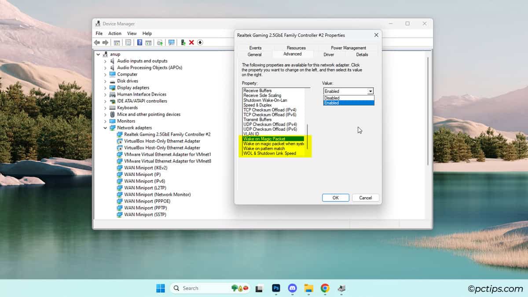528x297 pixels.
Task: Select VMware Virtual Ethernet Adapter for VMnet8
Action: tap(168, 161)
